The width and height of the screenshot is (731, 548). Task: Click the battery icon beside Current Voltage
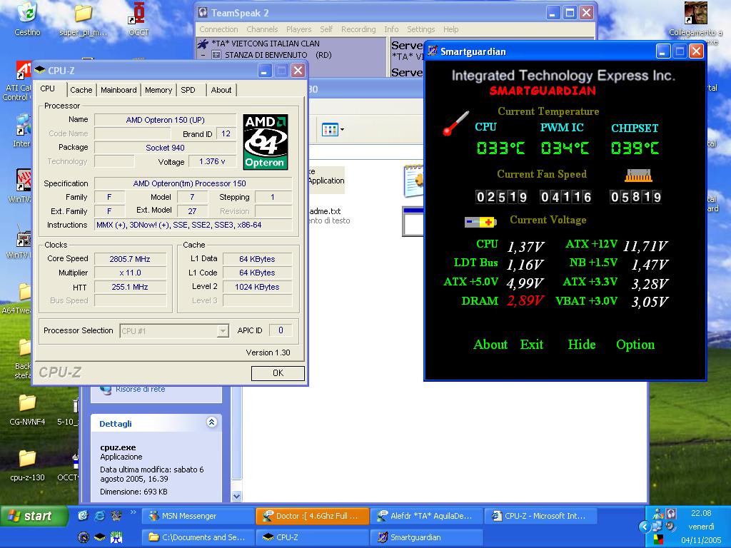[480, 223]
